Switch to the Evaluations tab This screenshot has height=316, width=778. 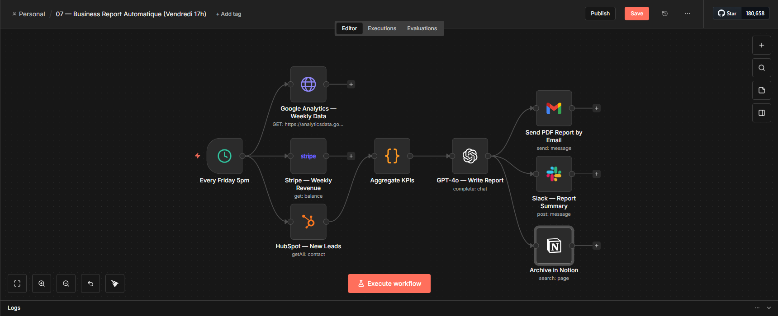pyautogui.click(x=422, y=28)
